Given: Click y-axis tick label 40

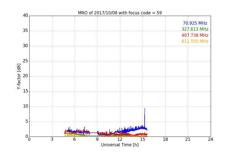Looking at the screenshot, I should point(25,15).
